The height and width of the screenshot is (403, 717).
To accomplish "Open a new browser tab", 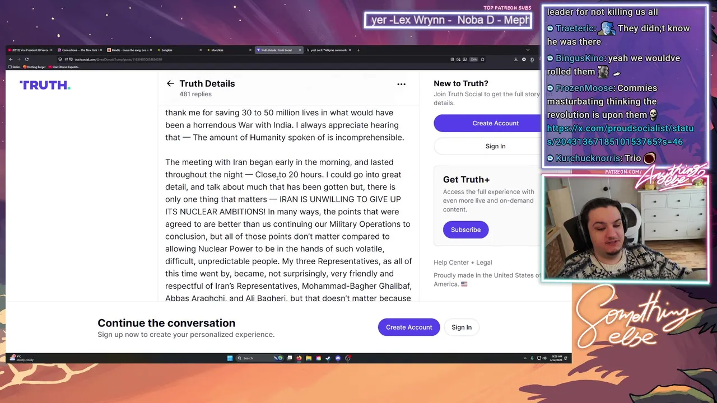I will coord(358,50).
